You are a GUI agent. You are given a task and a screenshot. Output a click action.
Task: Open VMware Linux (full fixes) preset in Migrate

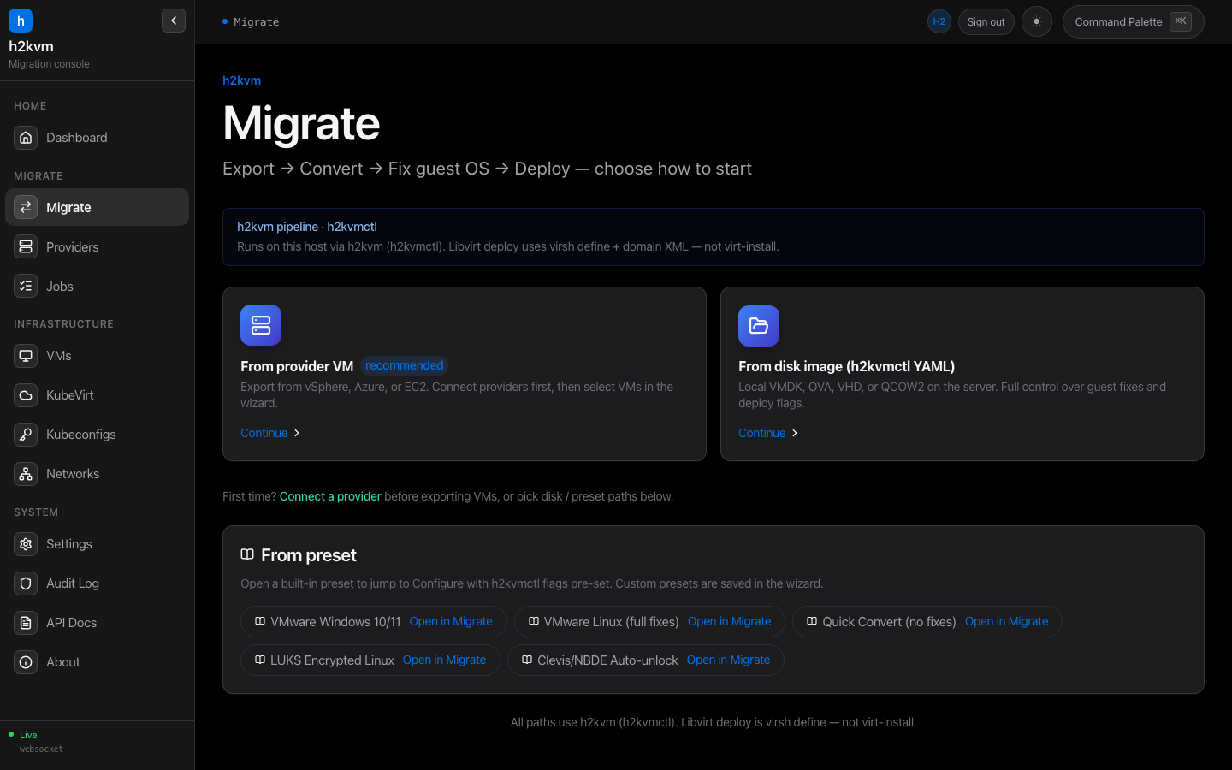(x=730, y=621)
